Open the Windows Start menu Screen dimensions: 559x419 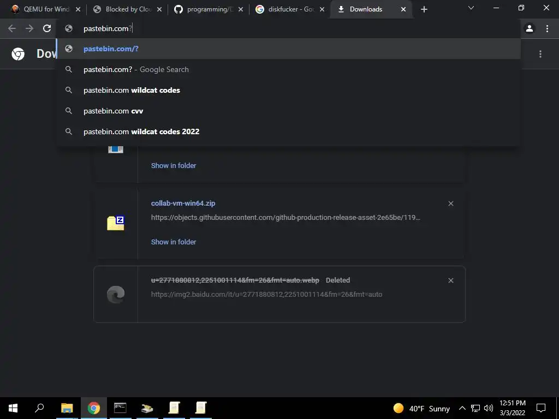coord(13,408)
